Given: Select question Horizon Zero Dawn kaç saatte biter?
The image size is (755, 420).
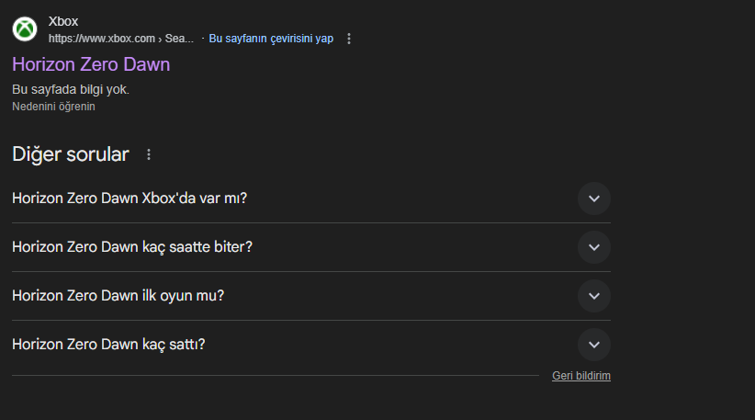Looking at the screenshot, I should click(132, 247).
